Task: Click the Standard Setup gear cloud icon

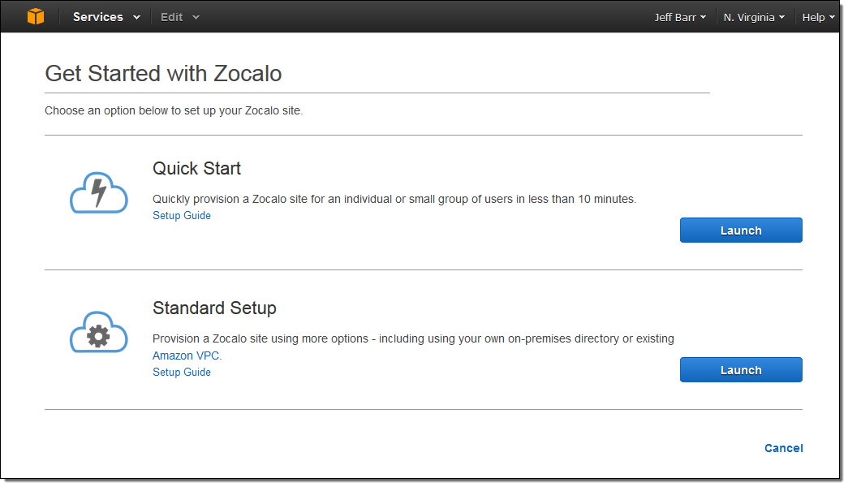Action: [x=98, y=333]
